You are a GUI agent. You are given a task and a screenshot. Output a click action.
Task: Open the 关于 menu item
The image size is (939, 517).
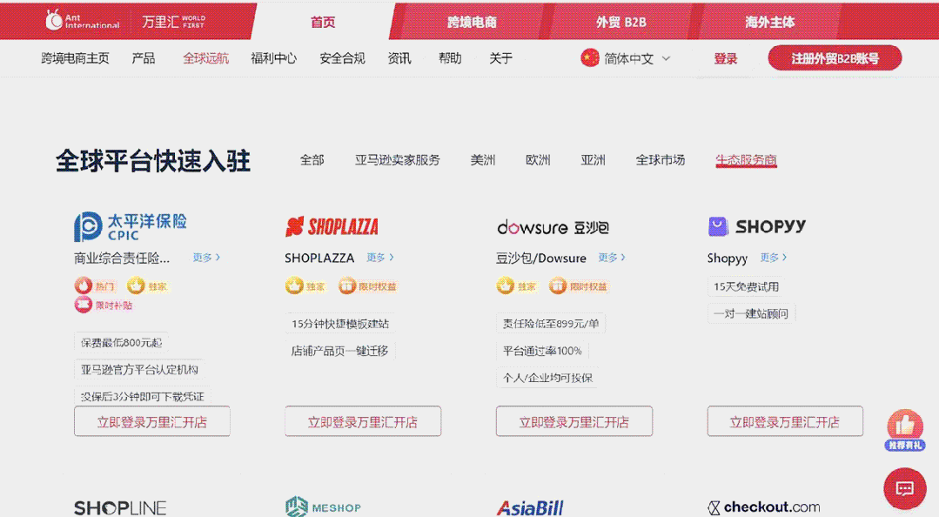(500, 58)
